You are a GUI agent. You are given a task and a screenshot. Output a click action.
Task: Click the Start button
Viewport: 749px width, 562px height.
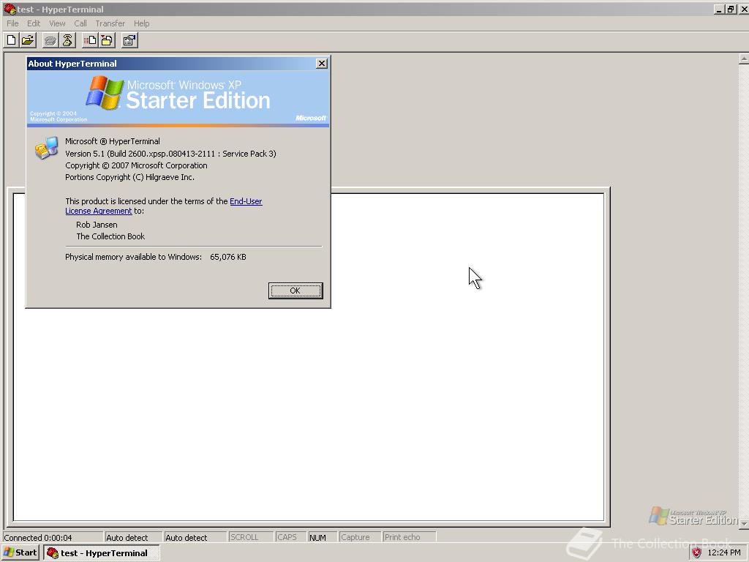[20, 553]
